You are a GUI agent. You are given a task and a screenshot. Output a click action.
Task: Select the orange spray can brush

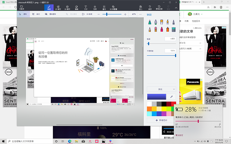[x=168, y=29]
